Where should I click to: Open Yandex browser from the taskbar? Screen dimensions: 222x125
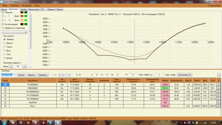pyautogui.click(x=36, y=122)
